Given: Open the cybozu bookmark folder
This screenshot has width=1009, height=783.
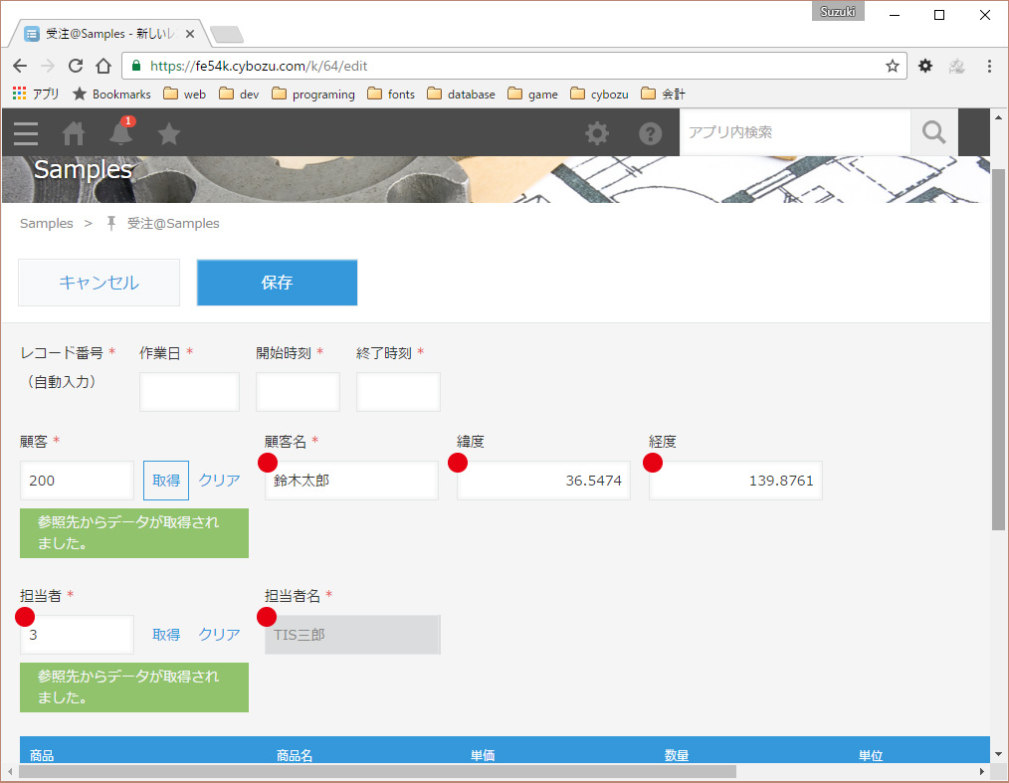Looking at the screenshot, I should click(x=599, y=94).
